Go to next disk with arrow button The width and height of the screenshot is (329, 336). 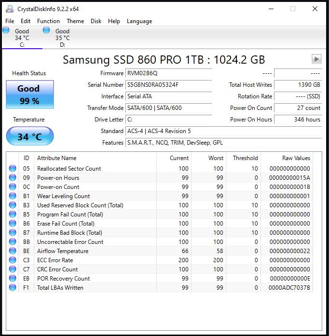[316, 59]
